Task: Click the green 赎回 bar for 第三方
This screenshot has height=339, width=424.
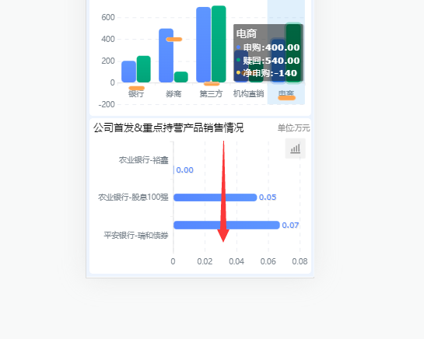Action: point(219,44)
